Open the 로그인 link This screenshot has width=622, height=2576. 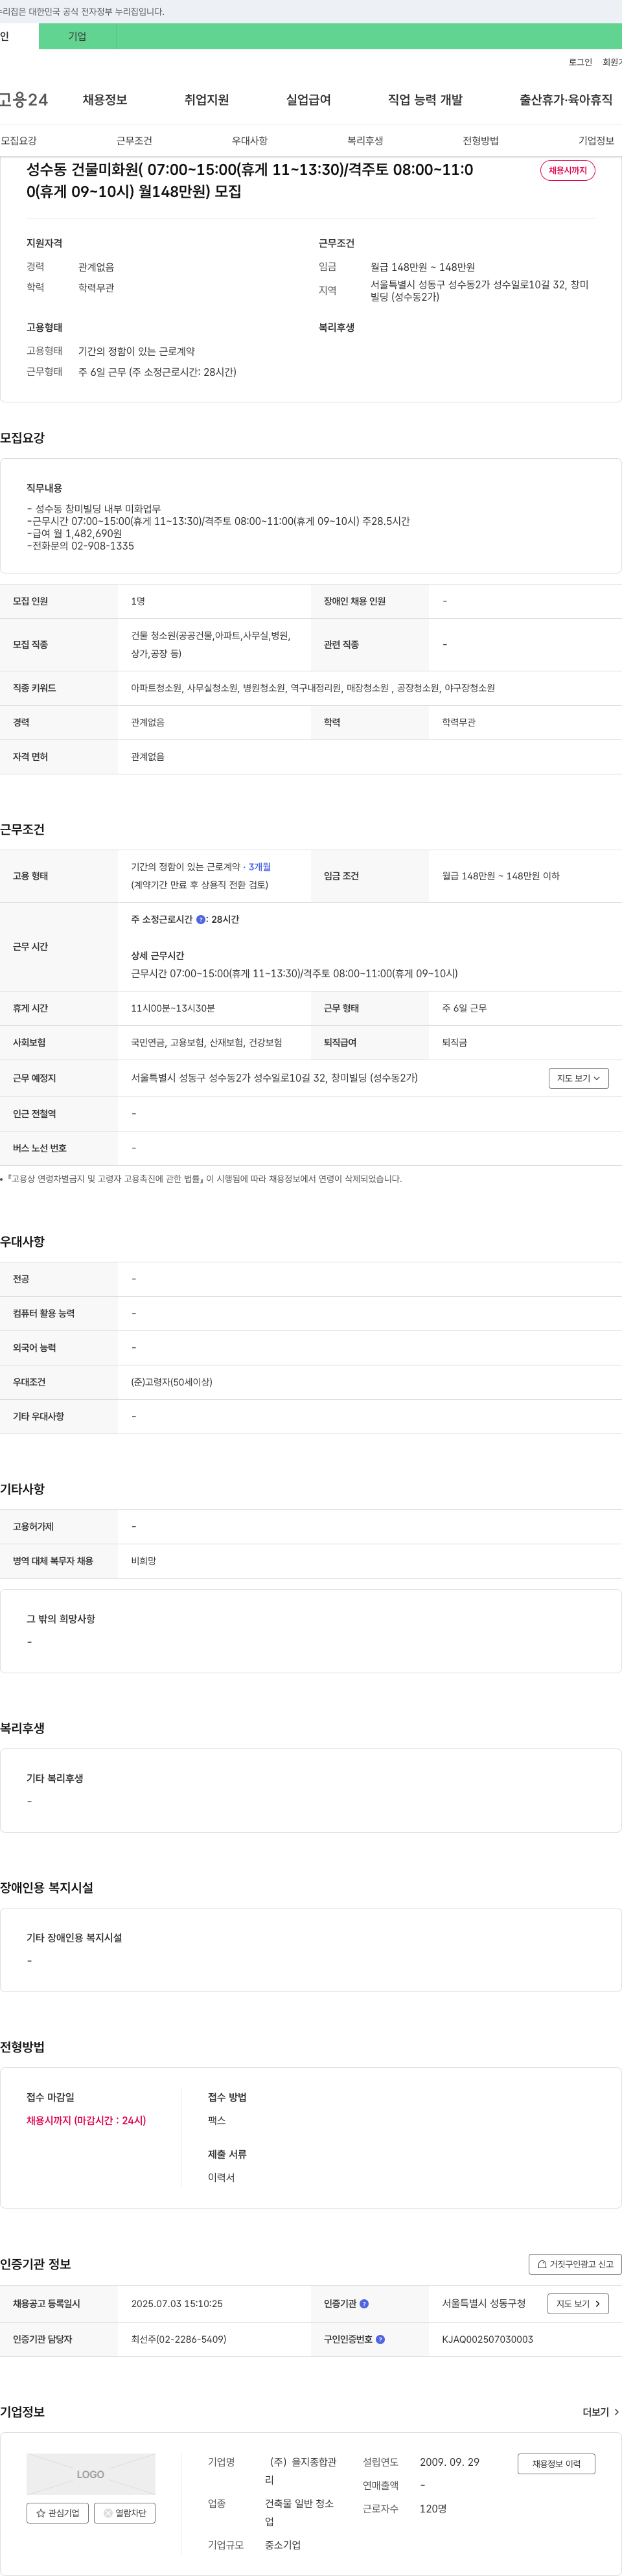(580, 62)
